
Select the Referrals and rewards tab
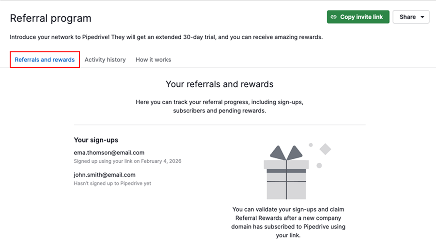[45, 60]
